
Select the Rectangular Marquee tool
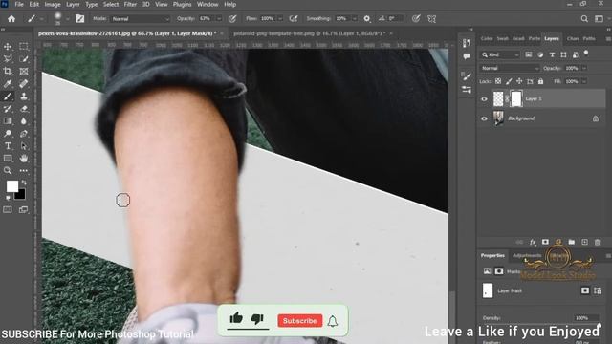(x=24, y=47)
